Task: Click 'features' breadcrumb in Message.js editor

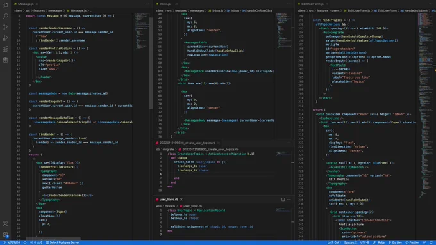Action: (x=39, y=10)
